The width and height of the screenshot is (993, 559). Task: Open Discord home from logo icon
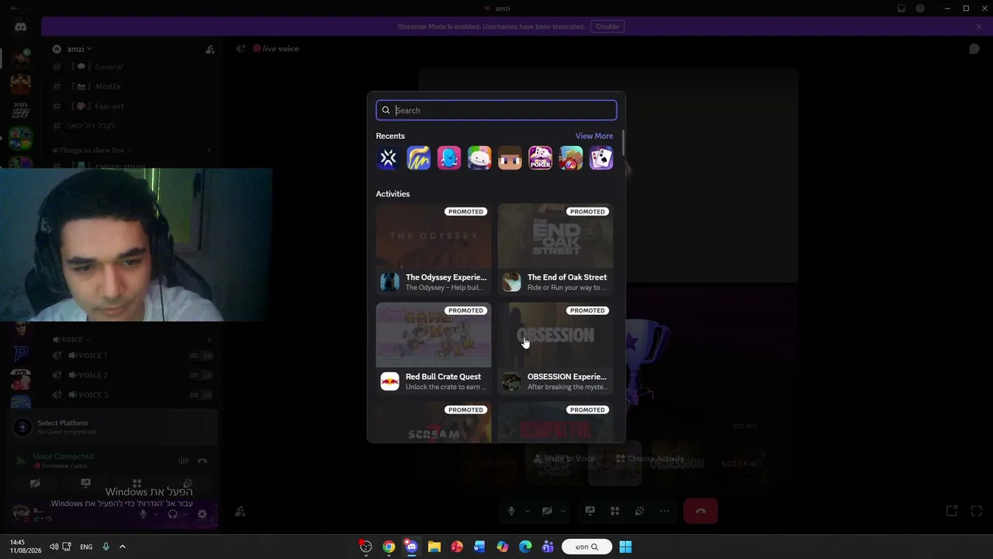click(21, 27)
